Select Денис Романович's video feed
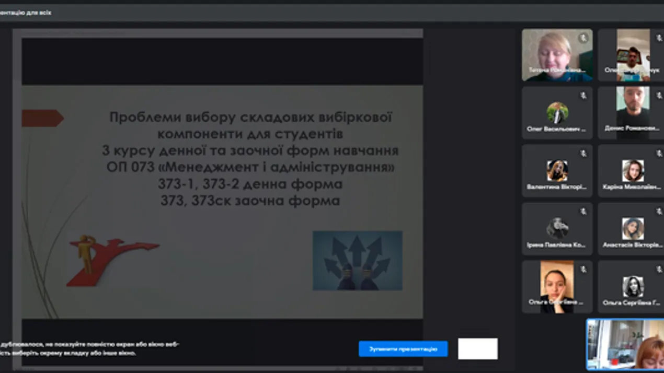The image size is (664, 373). 632,112
